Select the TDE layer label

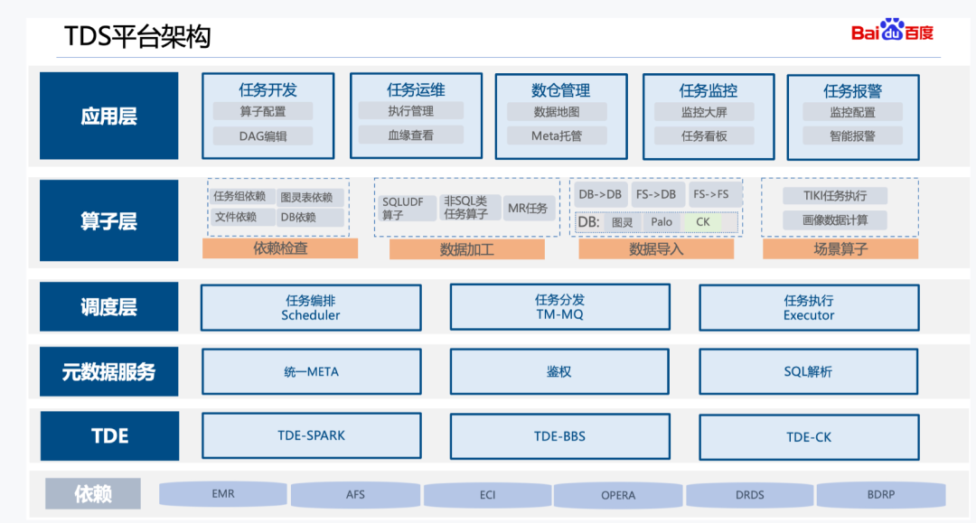pos(108,435)
